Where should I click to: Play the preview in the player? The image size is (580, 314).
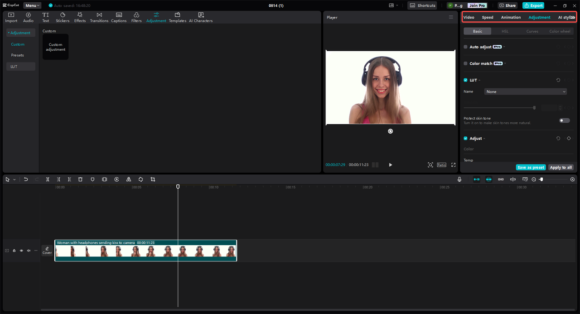(x=391, y=165)
